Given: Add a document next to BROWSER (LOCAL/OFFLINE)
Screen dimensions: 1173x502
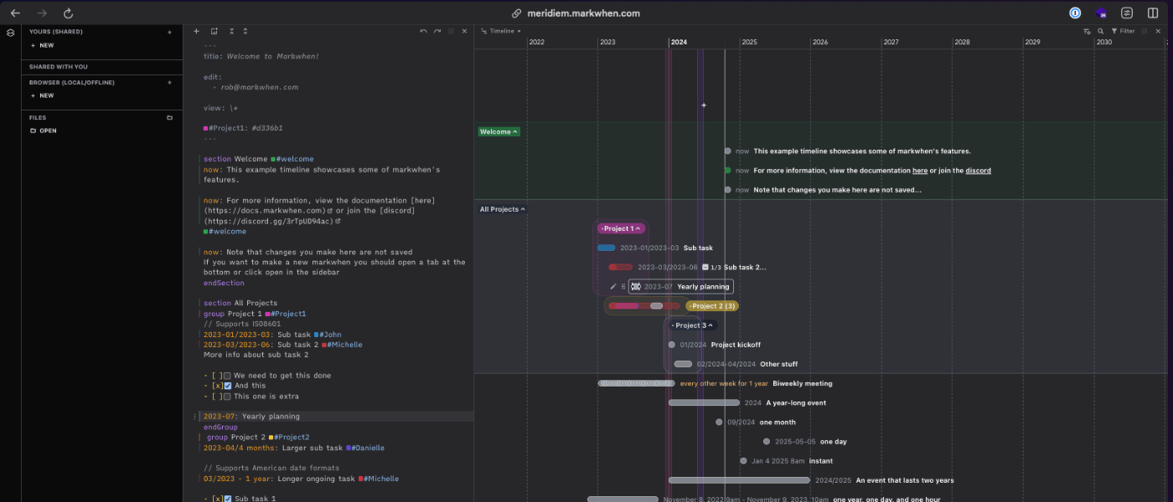Looking at the screenshot, I should tap(169, 83).
